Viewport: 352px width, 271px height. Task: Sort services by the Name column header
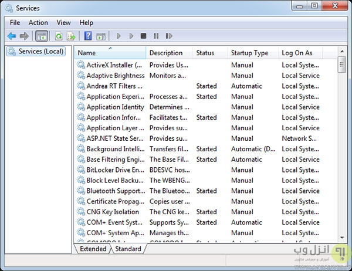coord(109,53)
